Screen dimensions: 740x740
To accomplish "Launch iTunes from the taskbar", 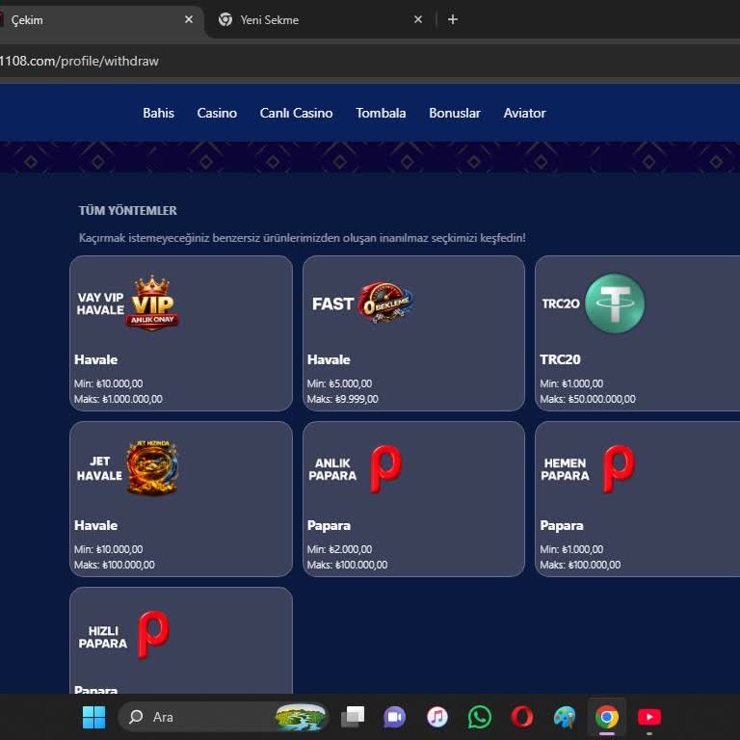I will click(437, 717).
